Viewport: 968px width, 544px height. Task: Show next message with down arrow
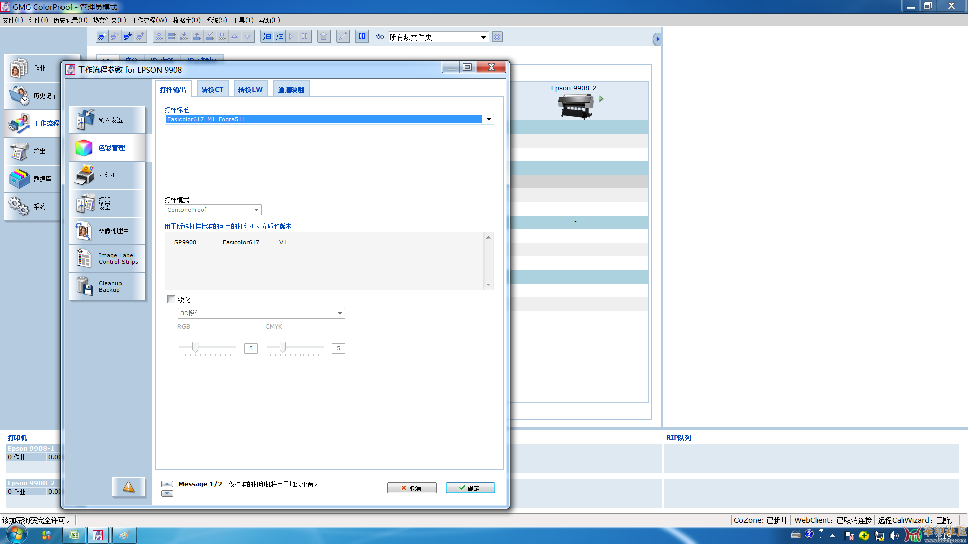(167, 494)
